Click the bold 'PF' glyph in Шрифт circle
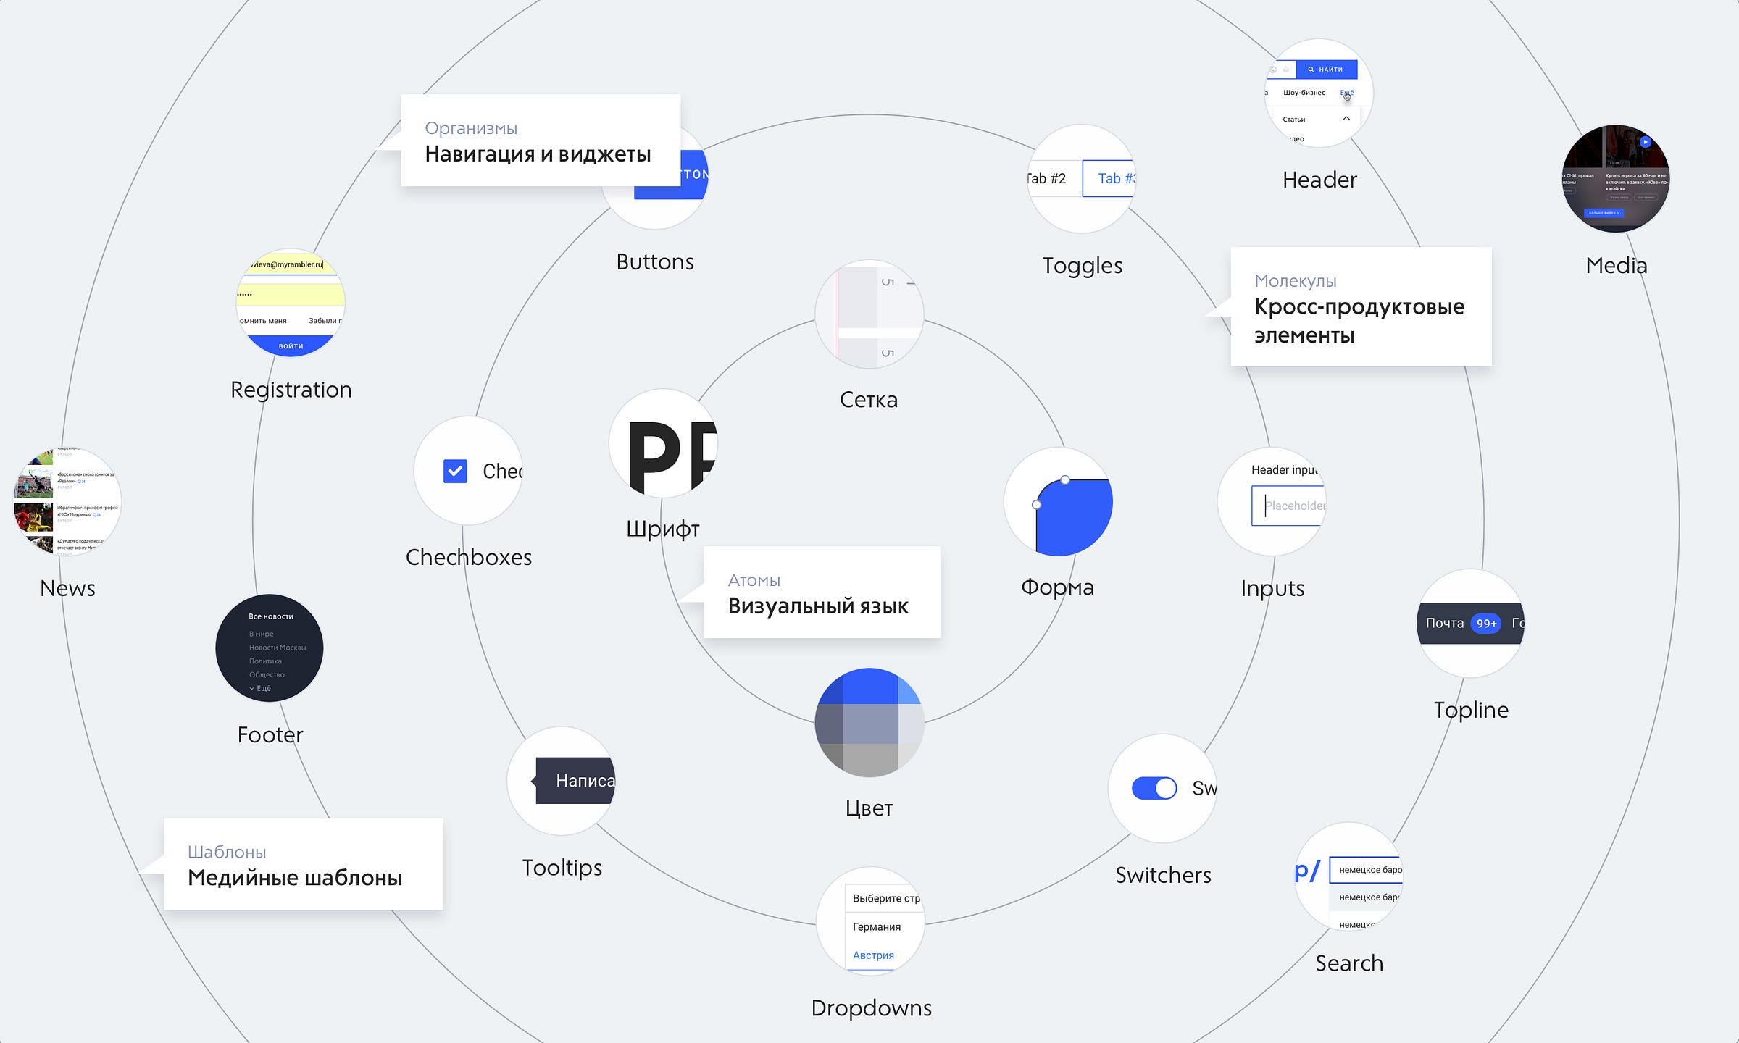This screenshot has height=1043, width=1739. coord(672,458)
